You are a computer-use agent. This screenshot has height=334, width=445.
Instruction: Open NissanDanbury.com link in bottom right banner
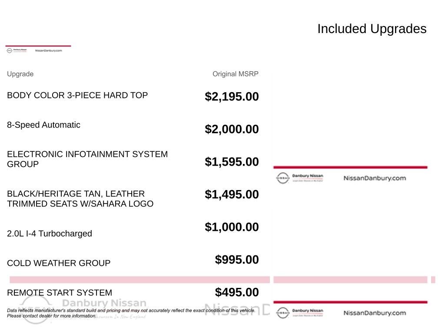(375, 313)
